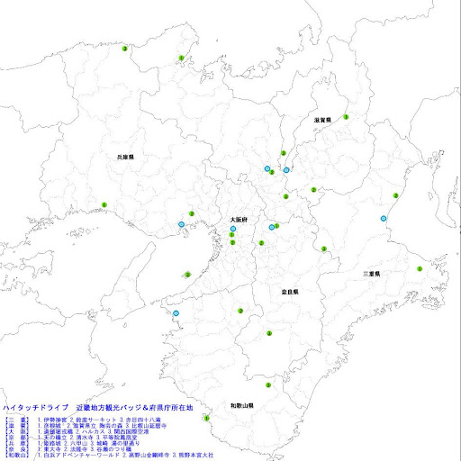This screenshot has height=461, width=461.
Task: Click green marker 1 at Himeji in Hyogo
Action: [x=104, y=205]
